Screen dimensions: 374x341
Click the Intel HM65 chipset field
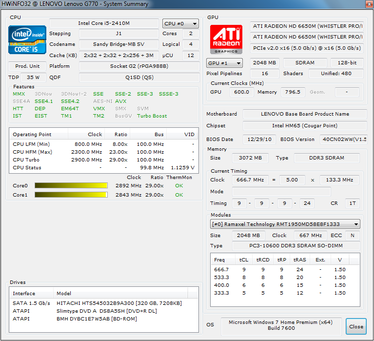tap(305, 126)
